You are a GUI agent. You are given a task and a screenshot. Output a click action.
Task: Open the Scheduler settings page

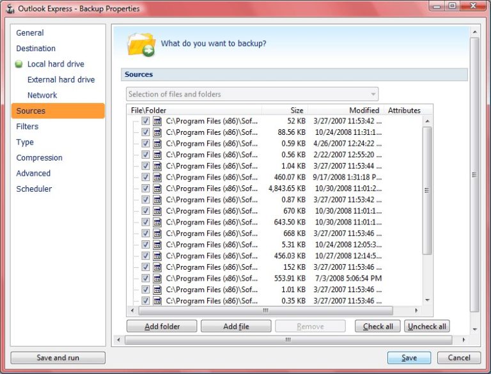[x=34, y=189]
